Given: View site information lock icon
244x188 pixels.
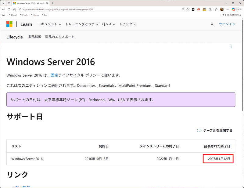Looking at the screenshot, I should click(x=20, y=9).
